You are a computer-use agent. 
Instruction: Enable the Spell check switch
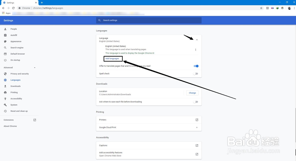[196, 74]
